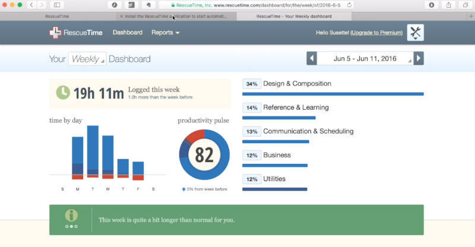The width and height of the screenshot is (475, 247).
Task: Switch to Install the RescueTime application tab
Action: point(176,17)
